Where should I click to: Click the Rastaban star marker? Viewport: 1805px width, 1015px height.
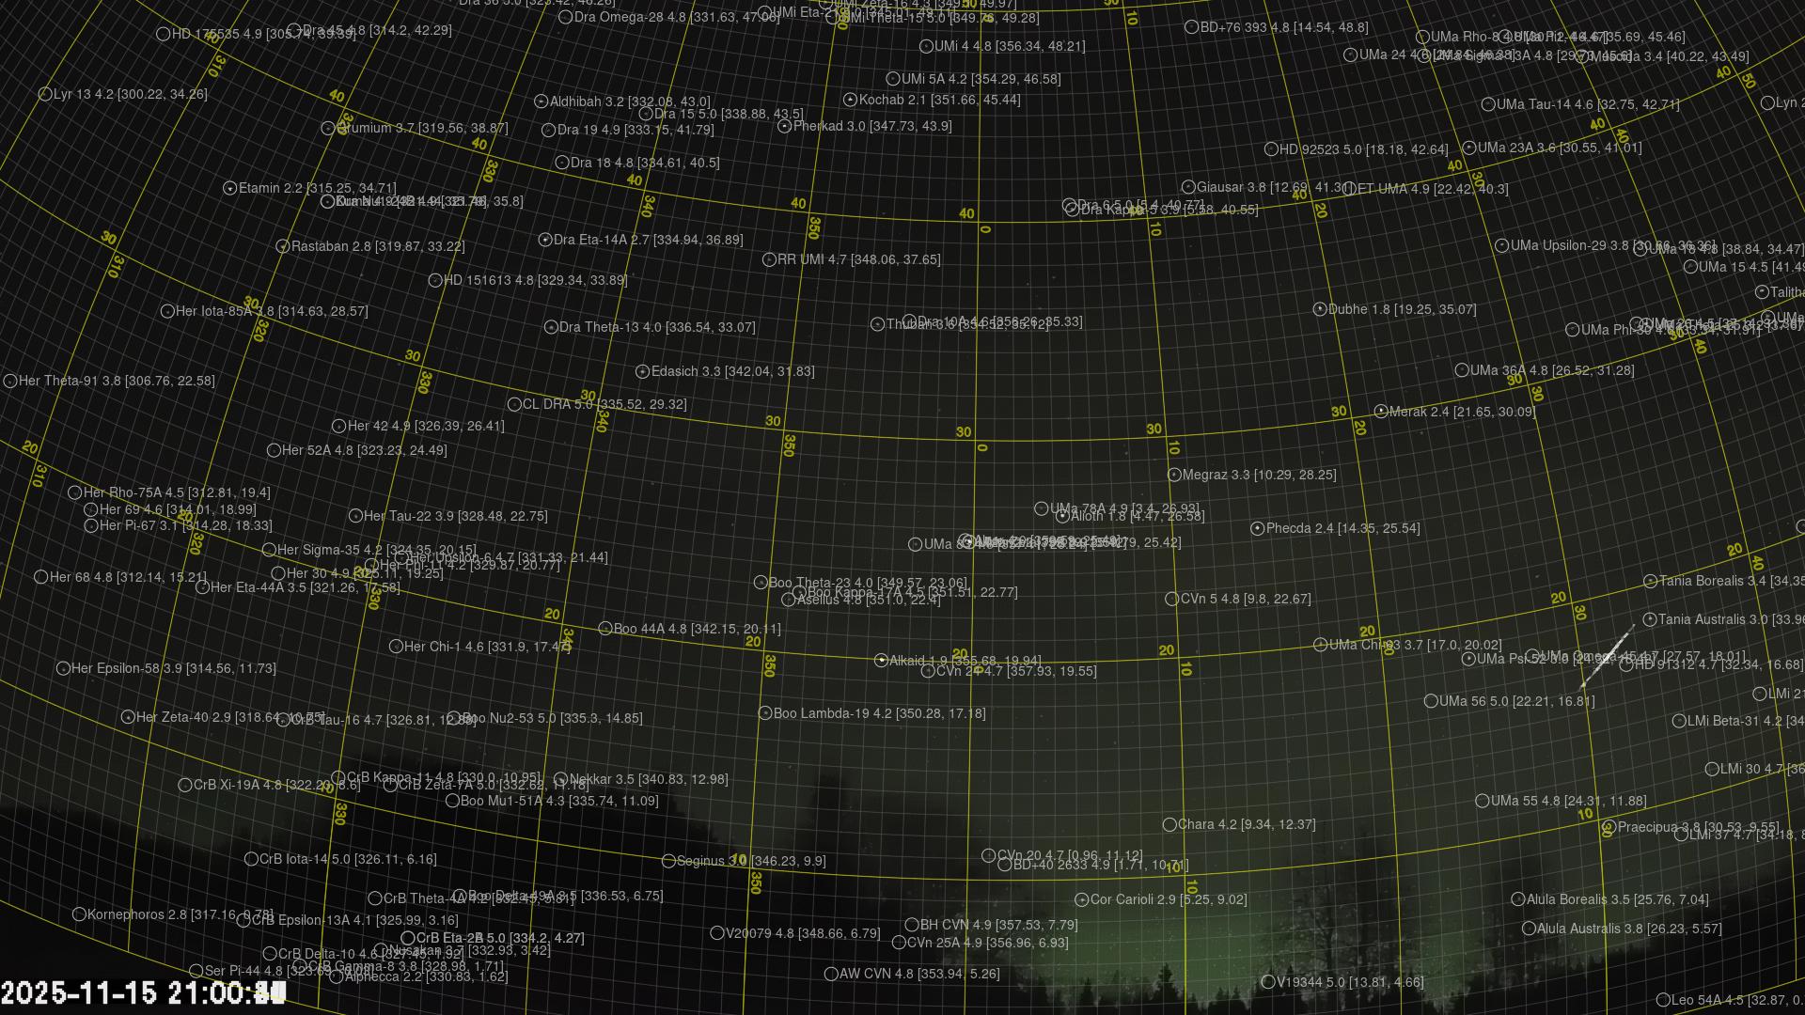(282, 246)
